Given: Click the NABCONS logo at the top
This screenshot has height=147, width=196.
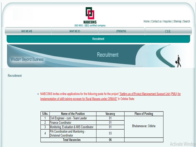Looking at the screenshot, I should [x=90, y=15].
